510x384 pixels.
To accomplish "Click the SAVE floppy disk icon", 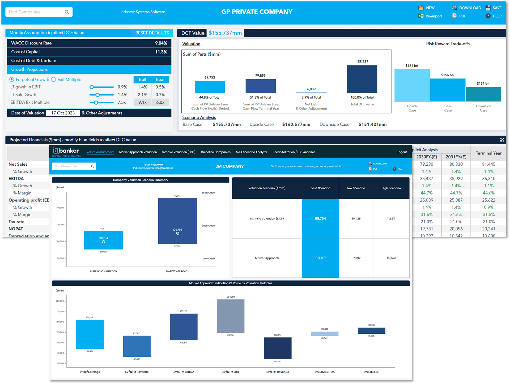I will pos(488,8).
